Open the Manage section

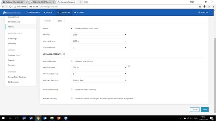pyautogui.click(x=79, y=12)
